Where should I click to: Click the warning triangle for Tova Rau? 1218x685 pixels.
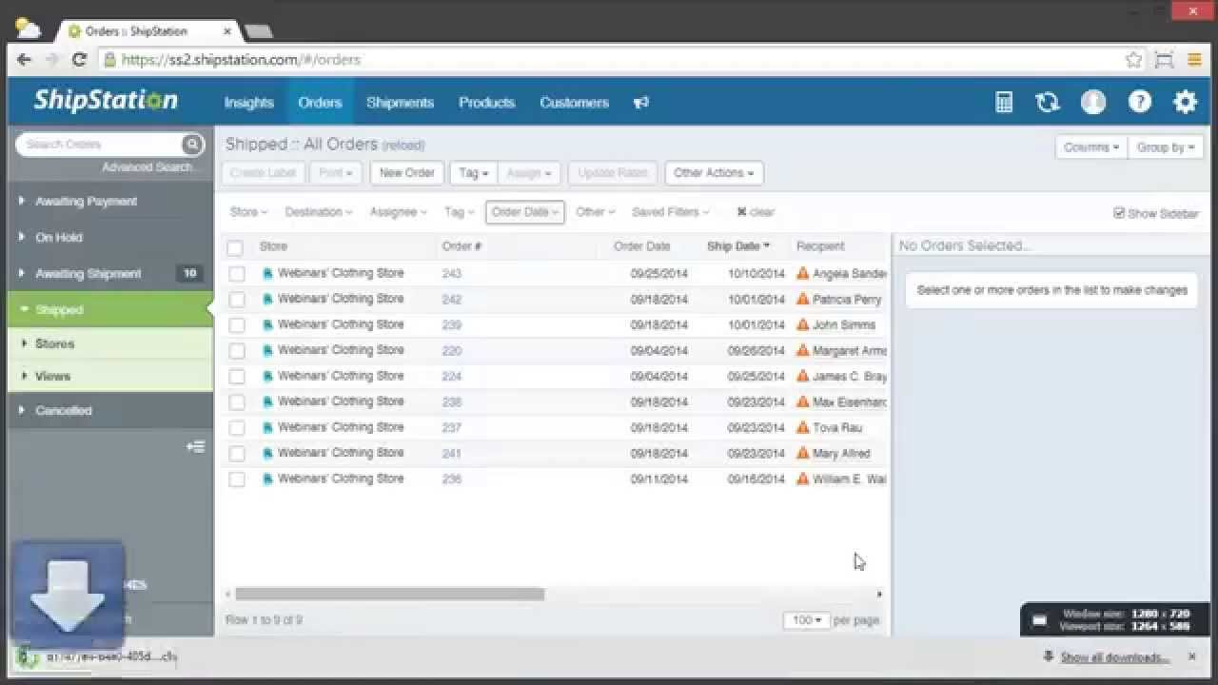point(802,427)
